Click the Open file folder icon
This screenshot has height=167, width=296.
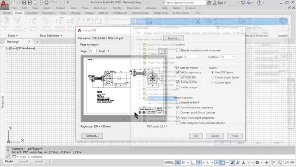pos(18,3)
